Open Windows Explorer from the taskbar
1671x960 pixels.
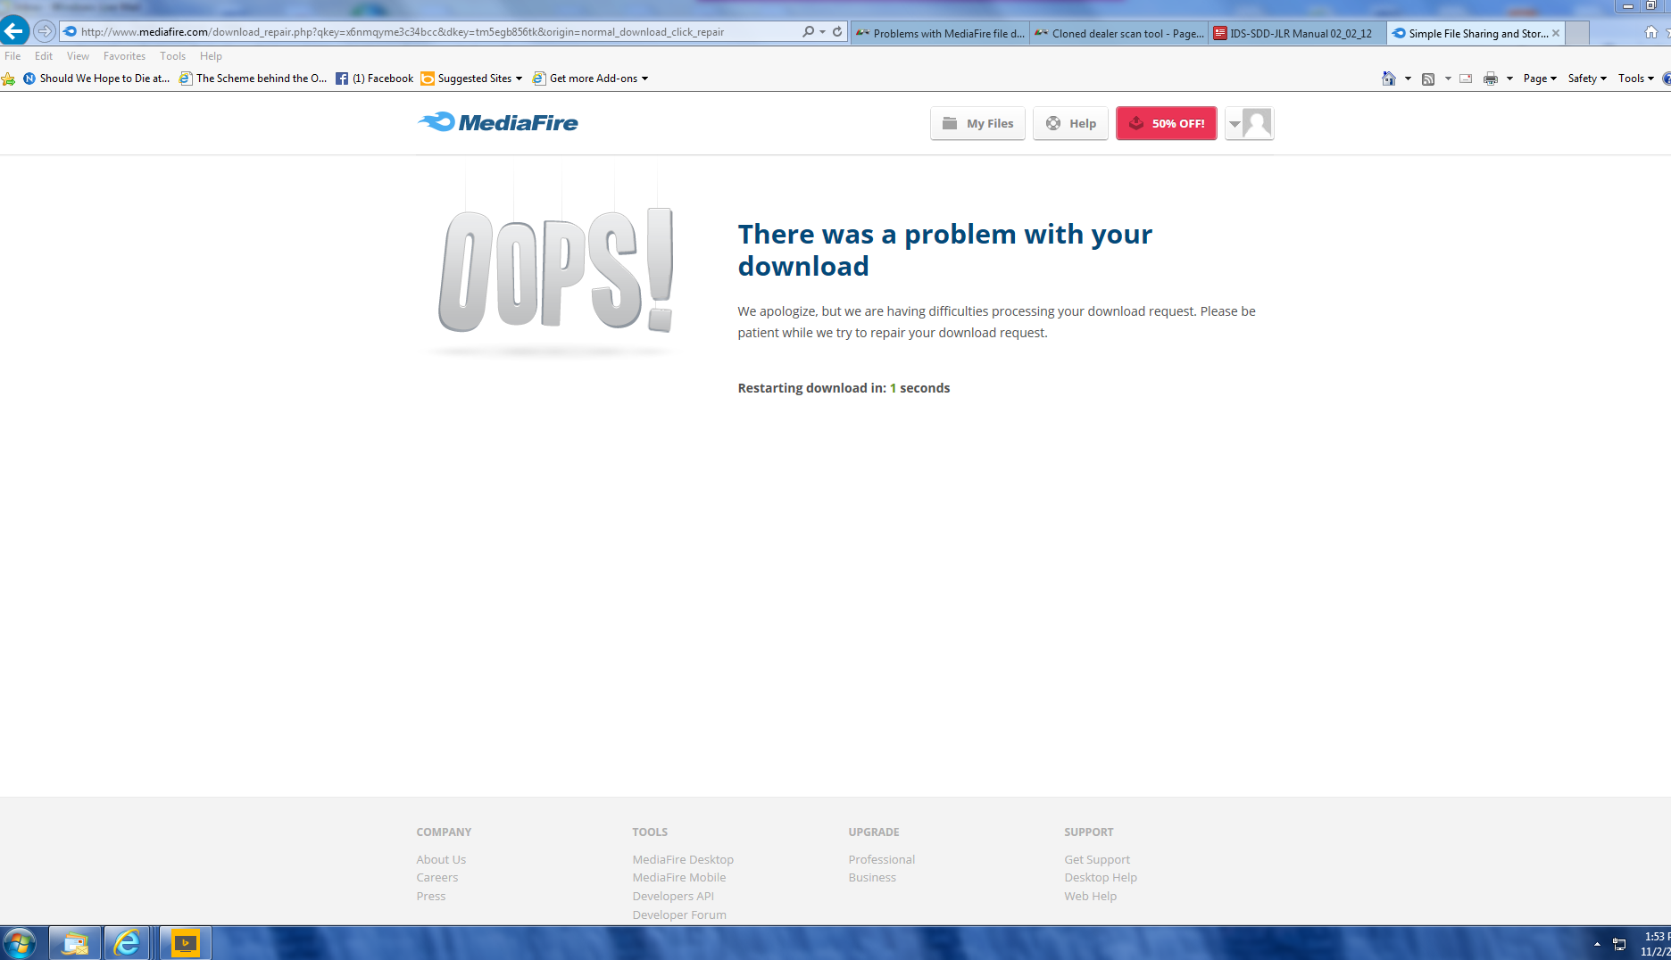pos(75,943)
